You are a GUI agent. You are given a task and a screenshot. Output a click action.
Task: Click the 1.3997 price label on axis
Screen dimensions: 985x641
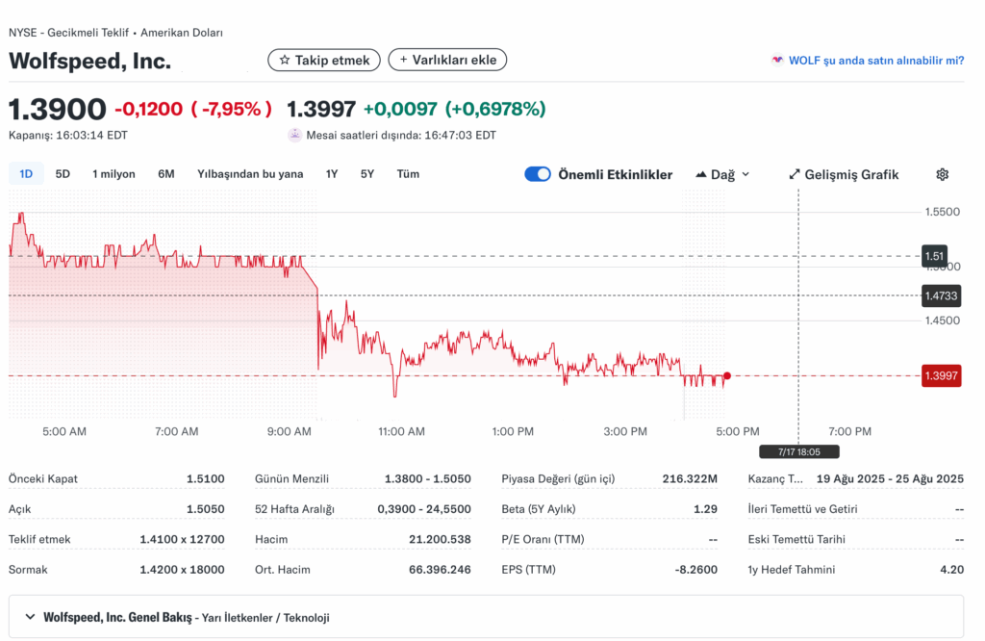[941, 375]
